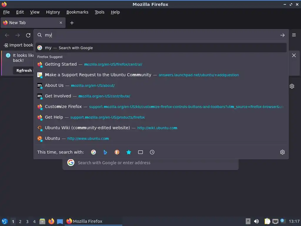
Task: Click the address bar containing 'my'
Action: pyautogui.click(x=161, y=35)
